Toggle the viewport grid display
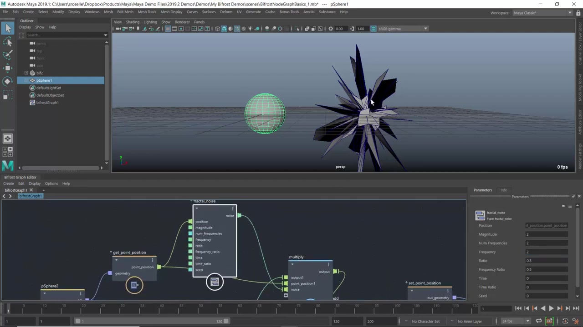 point(168,29)
